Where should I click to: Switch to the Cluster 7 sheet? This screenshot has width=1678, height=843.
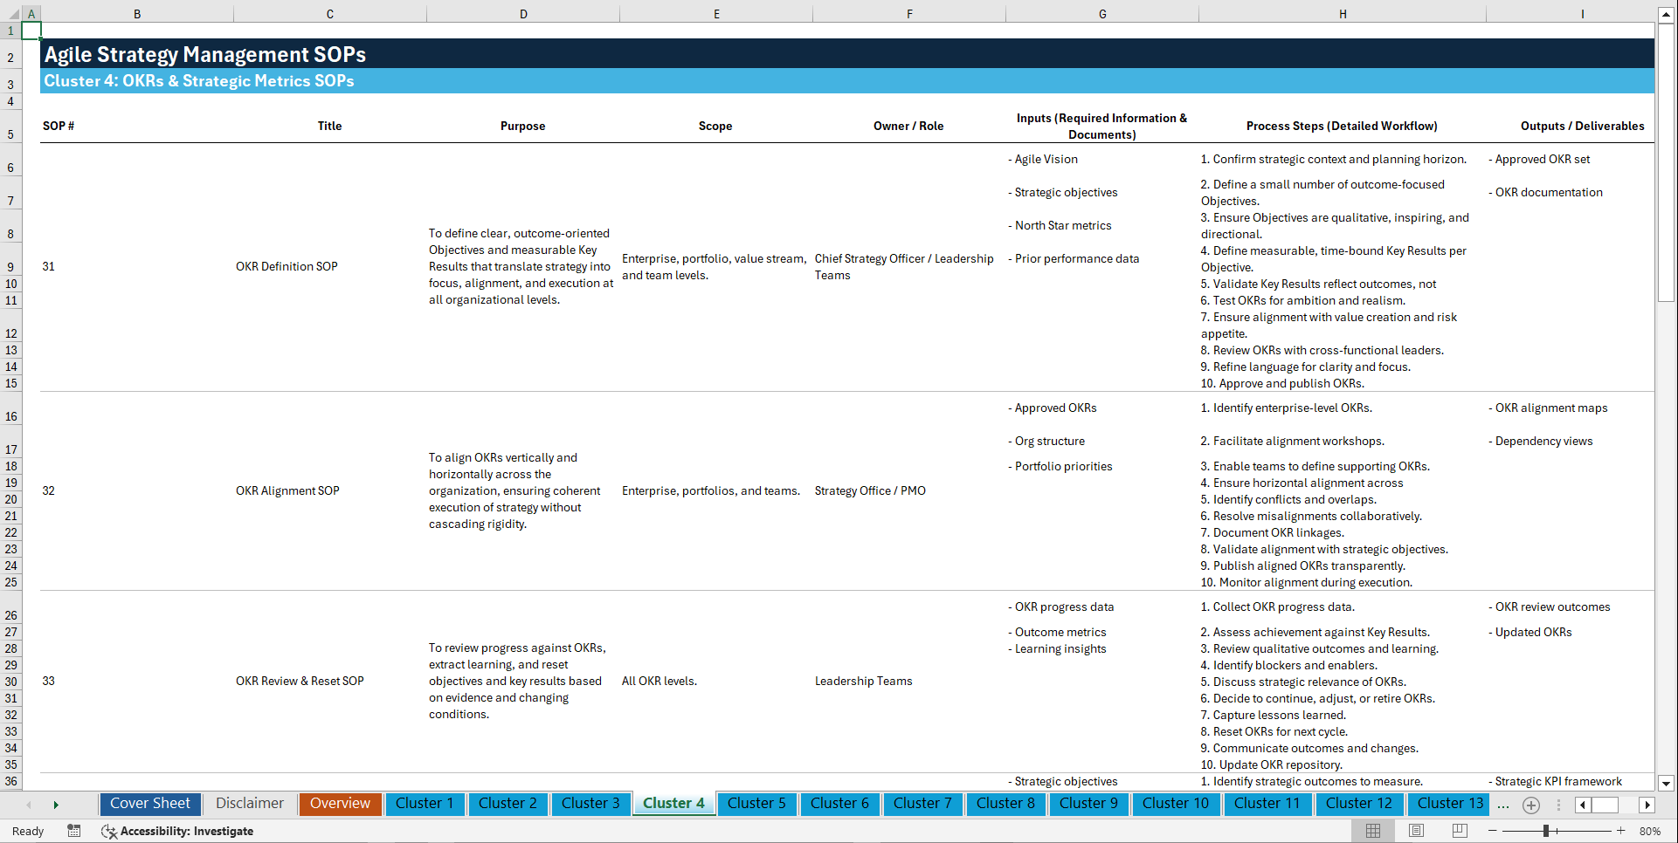pyautogui.click(x=922, y=804)
